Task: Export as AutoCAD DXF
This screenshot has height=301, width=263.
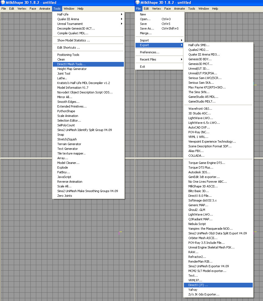Action: coord(218,127)
